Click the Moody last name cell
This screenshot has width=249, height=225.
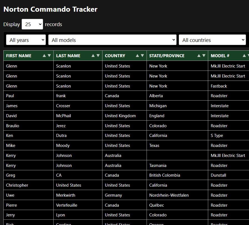click(78, 145)
